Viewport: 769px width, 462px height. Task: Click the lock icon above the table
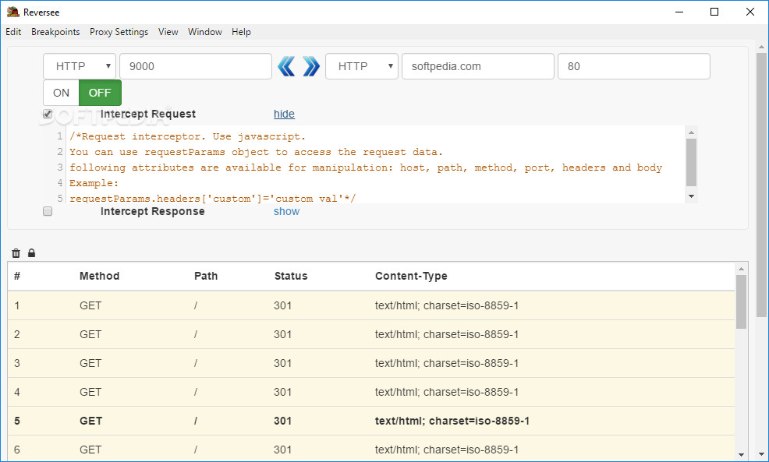click(31, 252)
